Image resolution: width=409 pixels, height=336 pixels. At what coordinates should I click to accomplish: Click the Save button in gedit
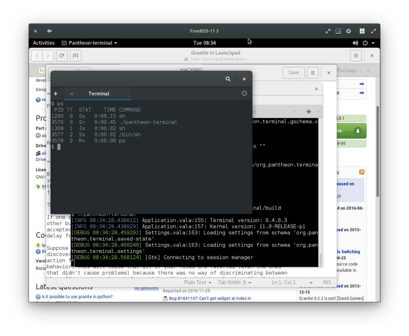(x=293, y=73)
